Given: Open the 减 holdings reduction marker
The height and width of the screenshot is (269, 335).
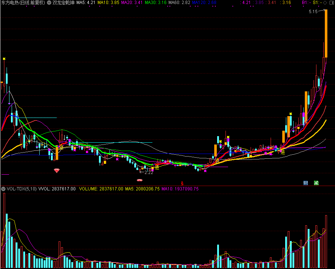Looking at the screenshot, I should click(x=316, y=183).
